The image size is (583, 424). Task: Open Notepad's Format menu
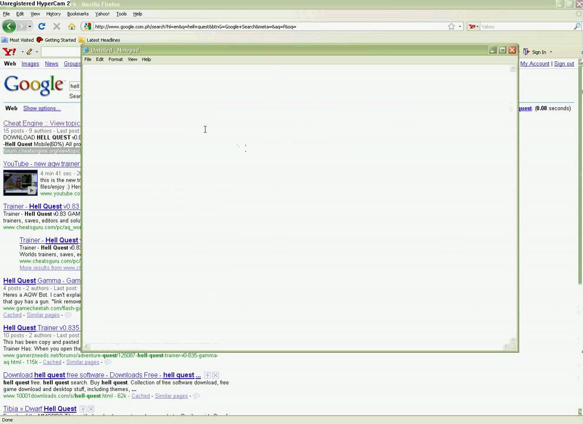115,59
